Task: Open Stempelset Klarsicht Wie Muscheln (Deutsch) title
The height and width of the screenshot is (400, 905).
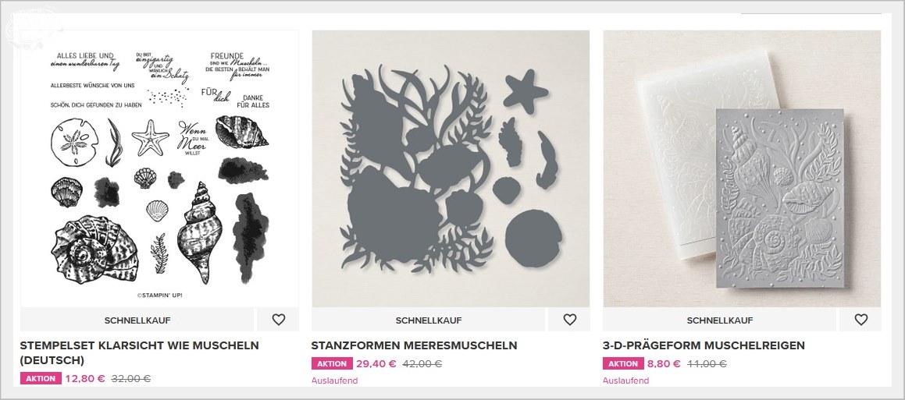Action: click(139, 352)
